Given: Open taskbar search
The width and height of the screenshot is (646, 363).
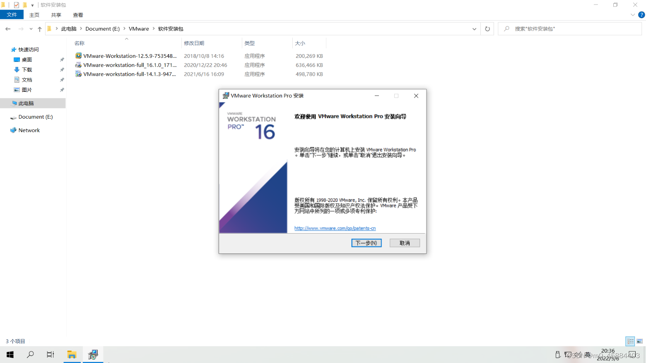Looking at the screenshot, I should coord(30,355).
